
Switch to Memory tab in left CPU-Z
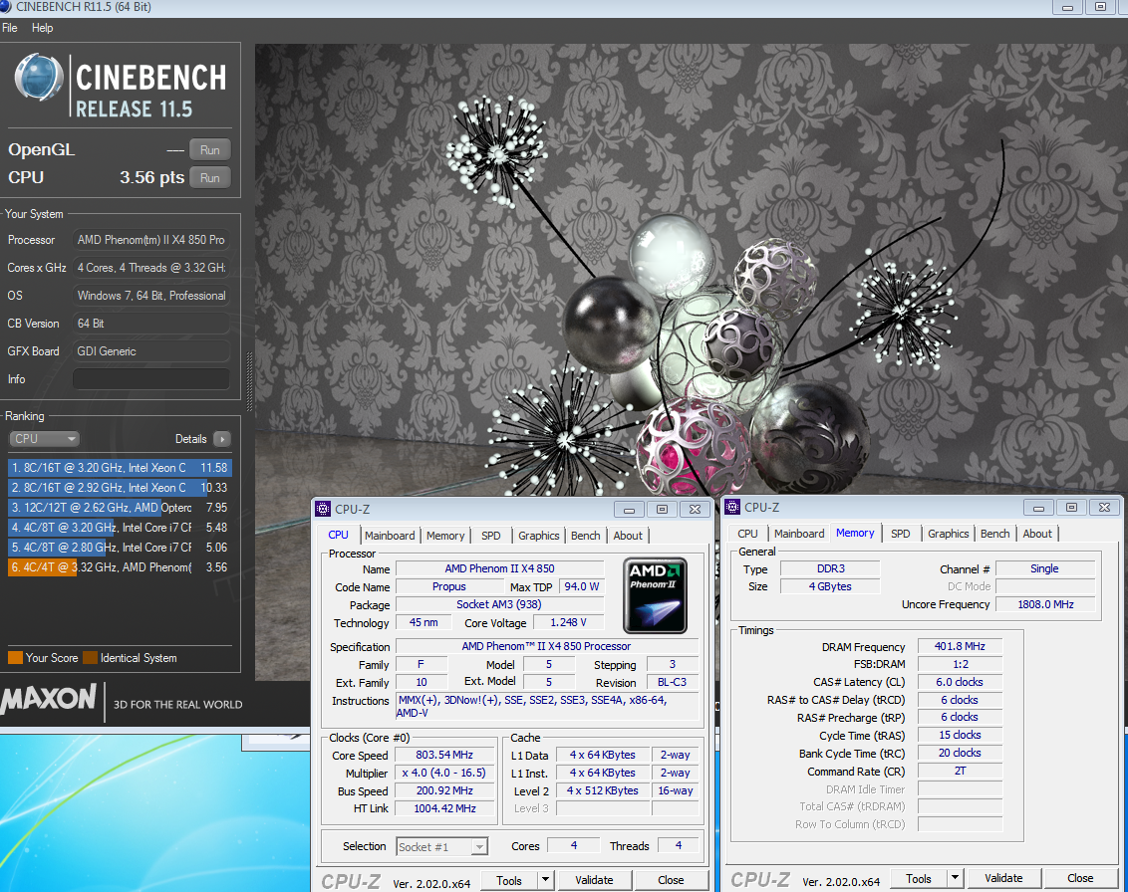pyautogui.click(x=445, y=536)
